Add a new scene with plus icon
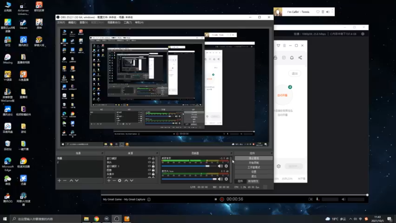 tap(59, 180)
